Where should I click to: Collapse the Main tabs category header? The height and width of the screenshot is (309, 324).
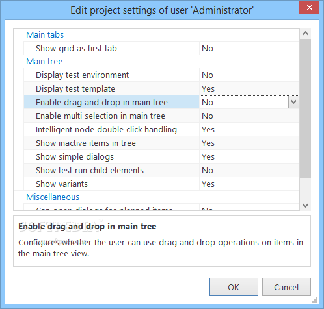pyautogui.click(x=45, y=35)
